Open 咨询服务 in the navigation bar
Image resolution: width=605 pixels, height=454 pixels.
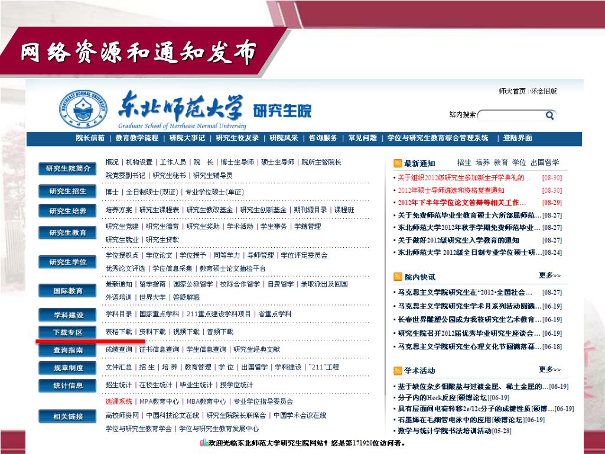coord(323,138)
